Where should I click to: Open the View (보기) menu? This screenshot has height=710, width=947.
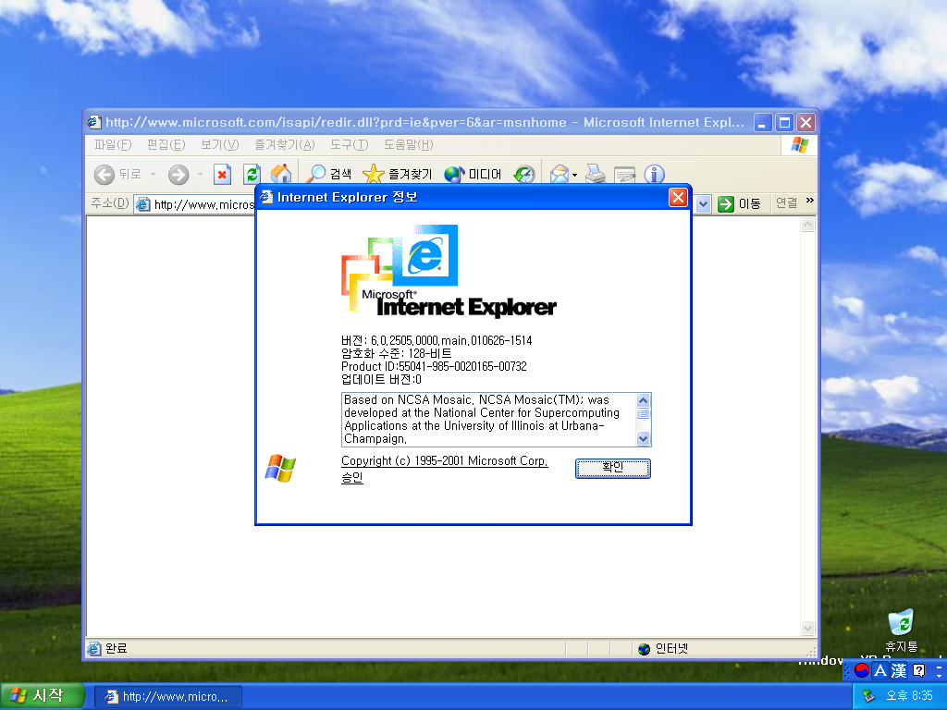220,145
